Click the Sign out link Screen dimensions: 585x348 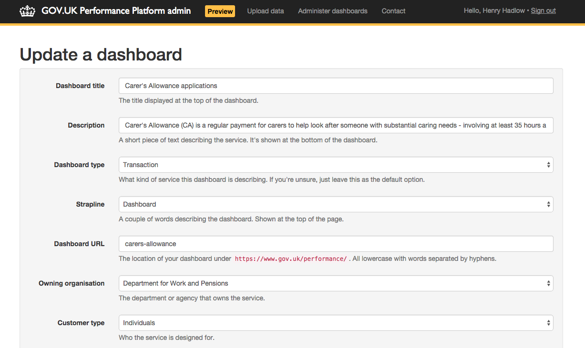(x=543, y=10)
